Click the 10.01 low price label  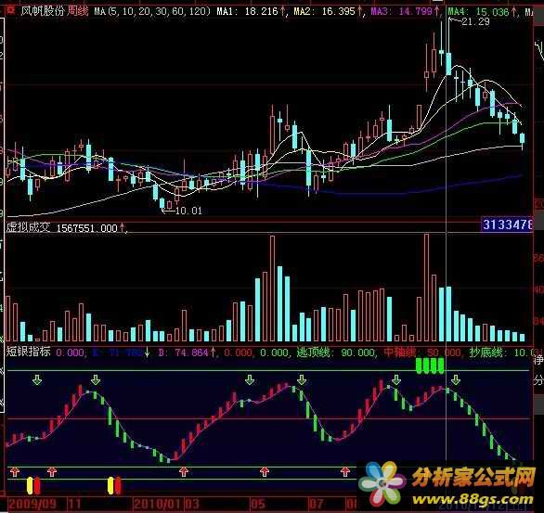coord(188,211)
